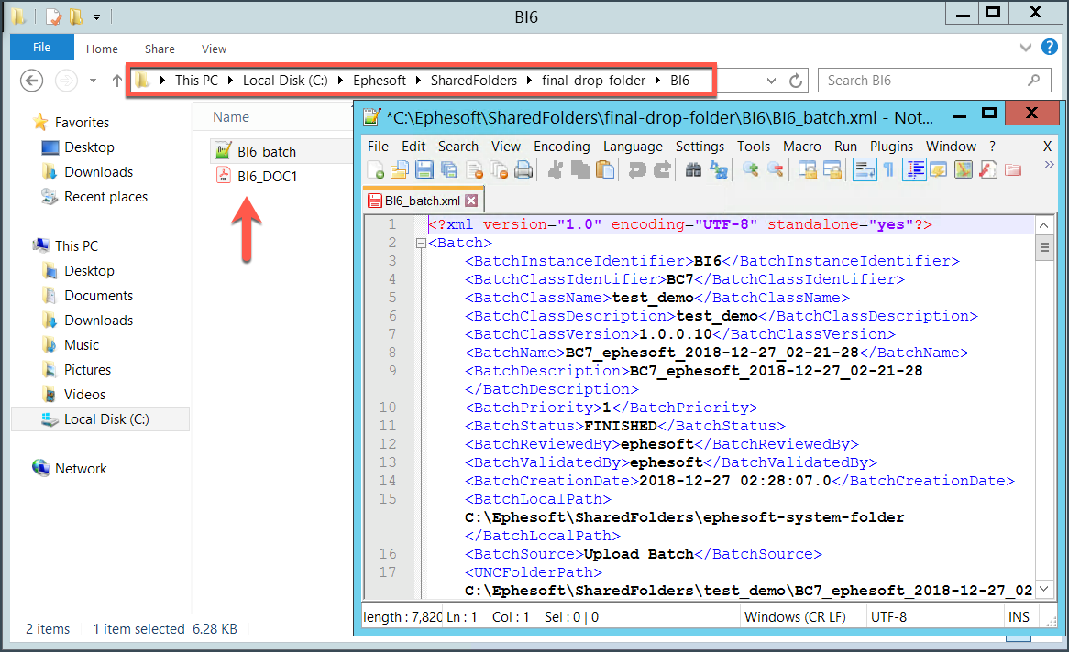Click the Close All documents toolbar icon
1069x652 pixels.
click(x=499, y=169)
